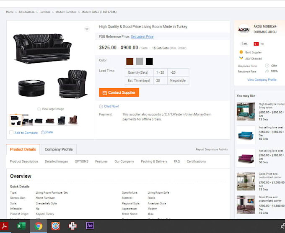This screenshot has width=285, height=233.
Task: Click the 'High Quality & modern living room' title
Action: point(272,106)
